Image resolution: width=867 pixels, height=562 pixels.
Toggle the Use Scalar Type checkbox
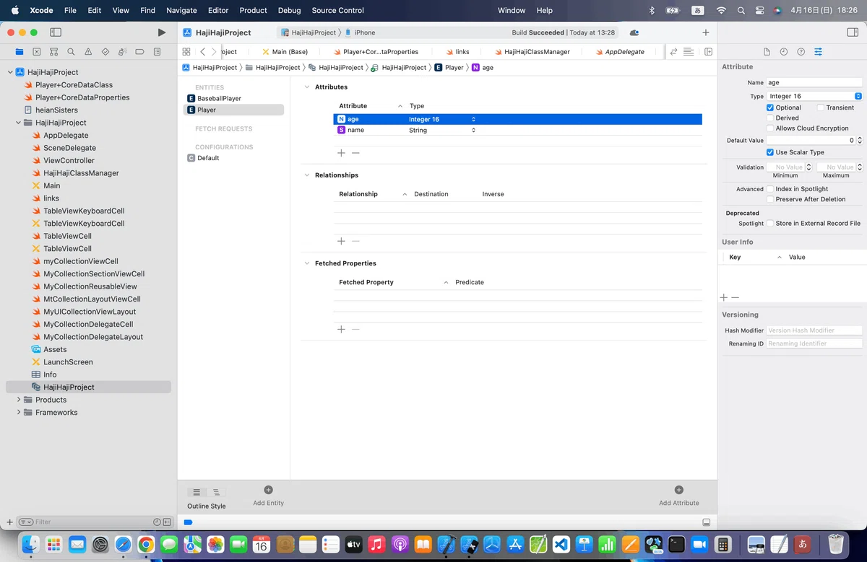[x=770, y=152]
